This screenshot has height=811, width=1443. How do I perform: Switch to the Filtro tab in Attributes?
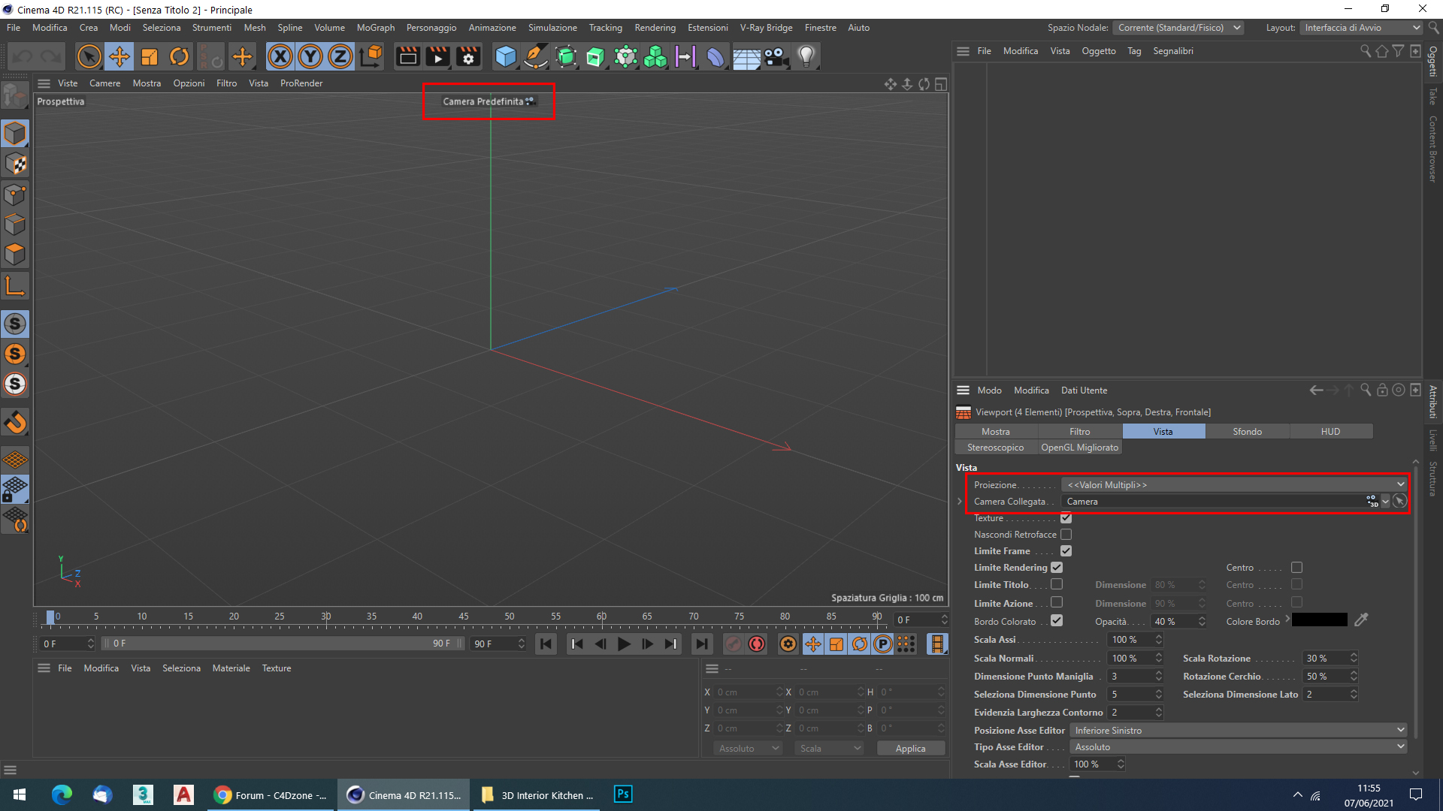tap(1079, 431)
